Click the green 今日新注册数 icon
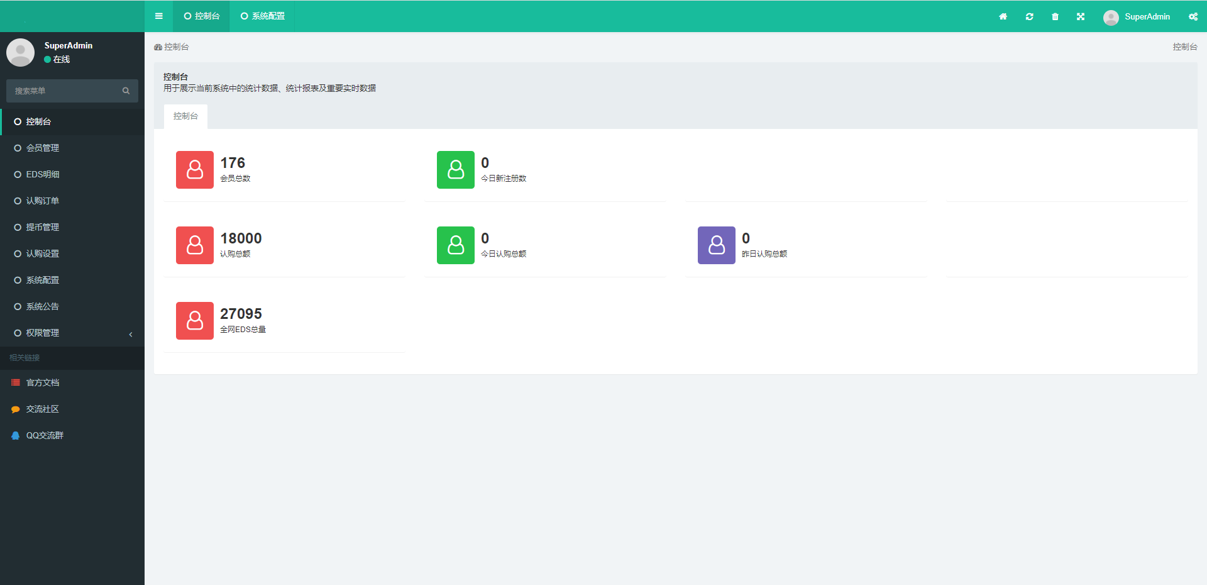Viewport: 1207px width, 585px height. click(x=455, y=170)
